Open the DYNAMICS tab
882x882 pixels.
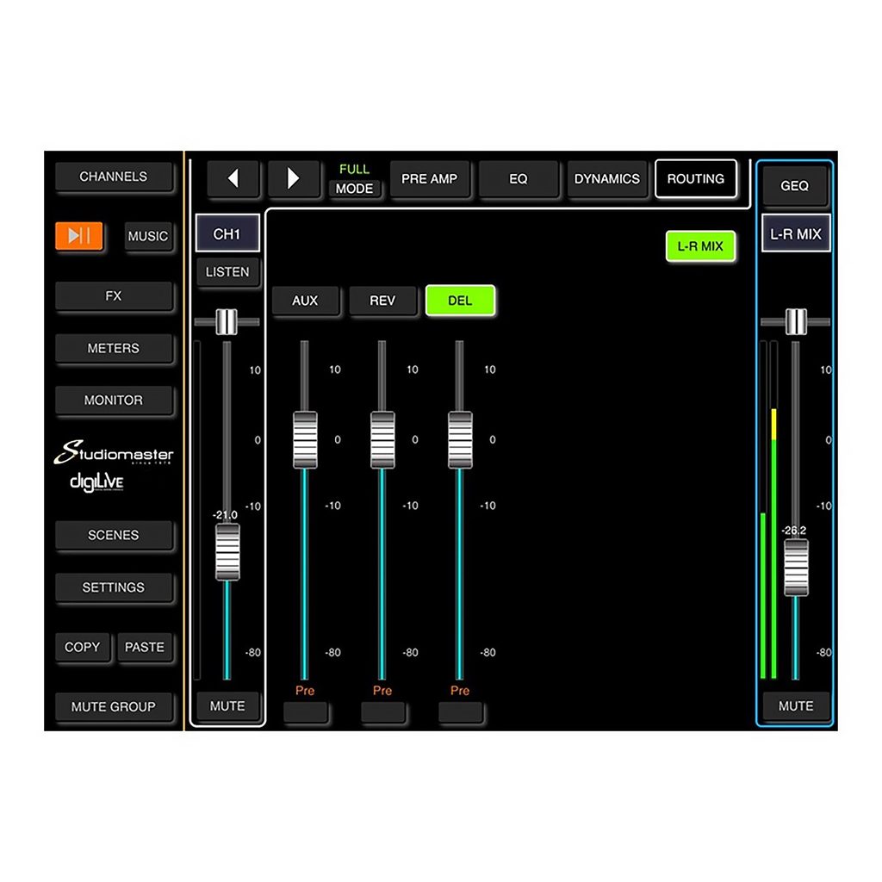pyautogui.click(x=606, y=179)
